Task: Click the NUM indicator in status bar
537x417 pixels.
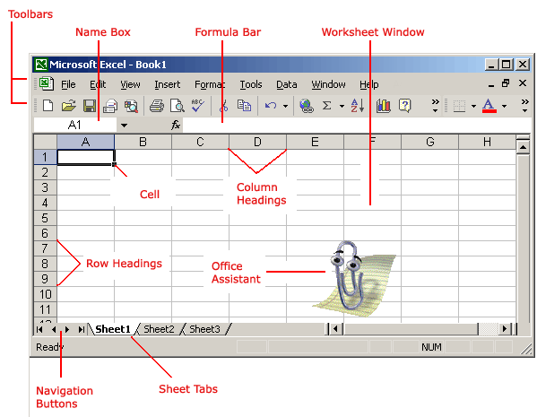Action: pyautogui.click(x=431, y=347)
